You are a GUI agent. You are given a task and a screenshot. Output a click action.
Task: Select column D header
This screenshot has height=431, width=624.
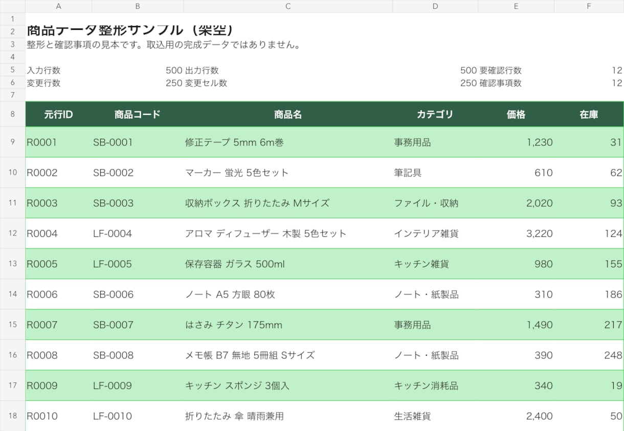pyautogui.click(x=435, y=6)
